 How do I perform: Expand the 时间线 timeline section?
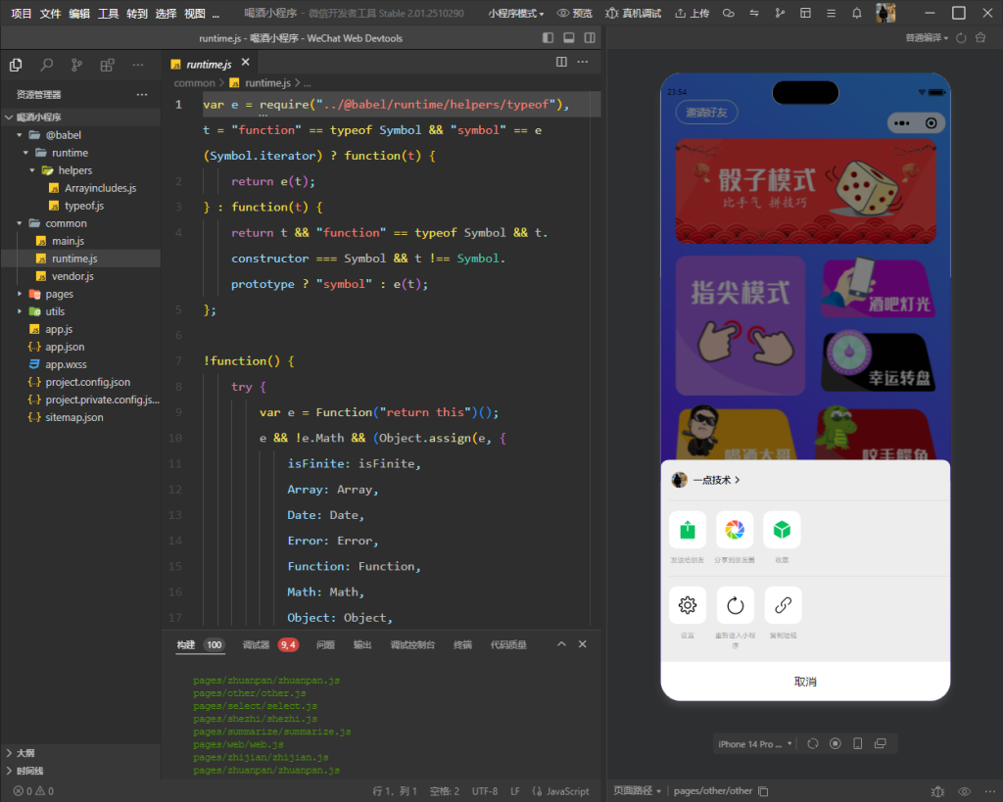click(x=9, y=771)
